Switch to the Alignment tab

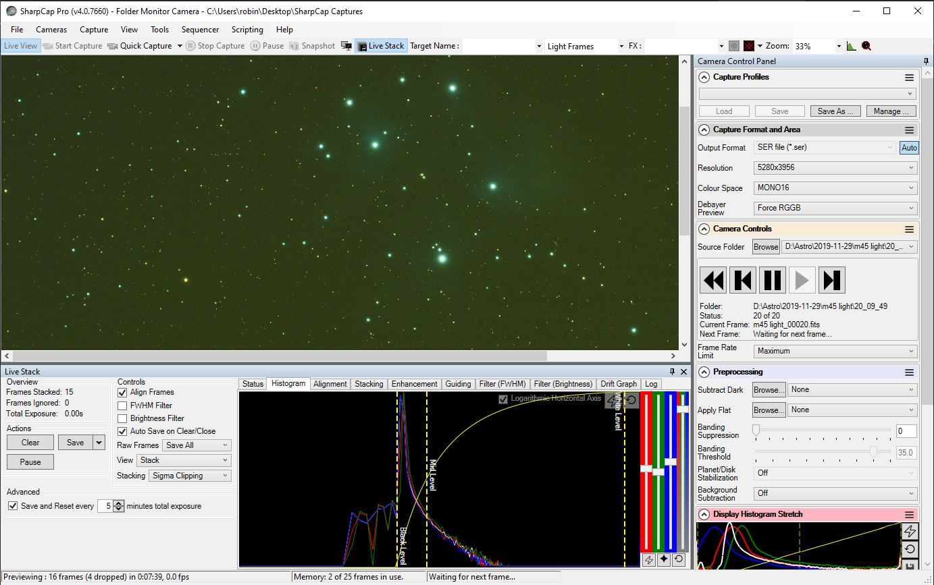coord(330,384)
